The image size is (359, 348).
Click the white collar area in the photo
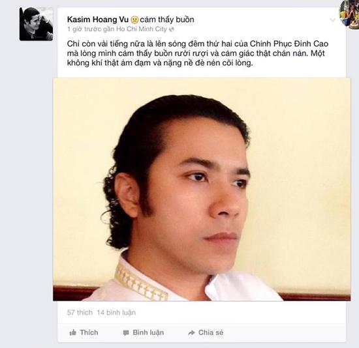(243, 286)
